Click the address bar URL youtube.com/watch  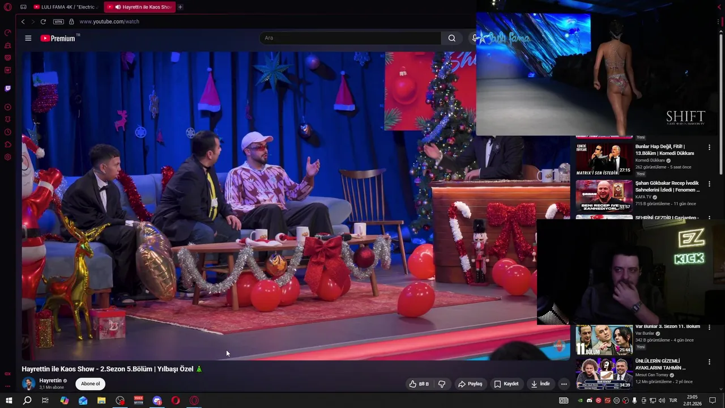109,22
